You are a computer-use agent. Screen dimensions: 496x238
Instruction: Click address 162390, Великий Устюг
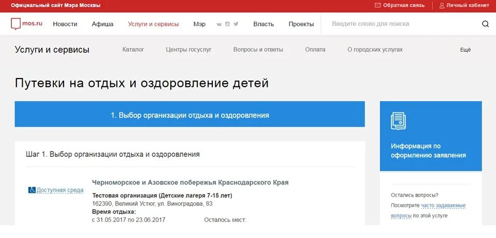point(152,204)
